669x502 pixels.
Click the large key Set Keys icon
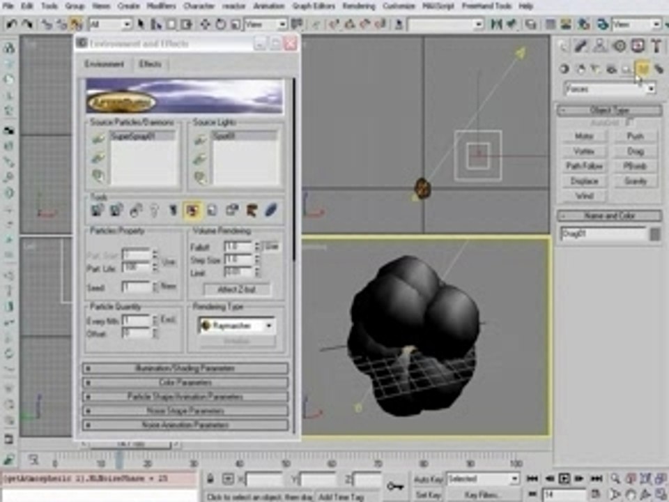394,486
